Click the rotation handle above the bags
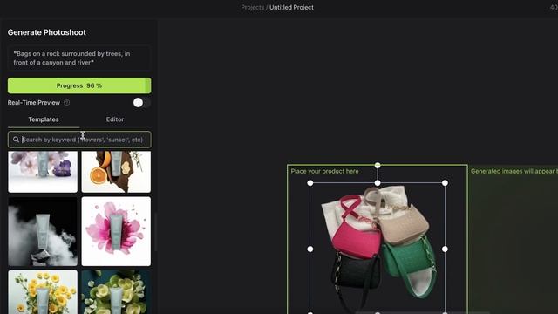 pos(378,166)
